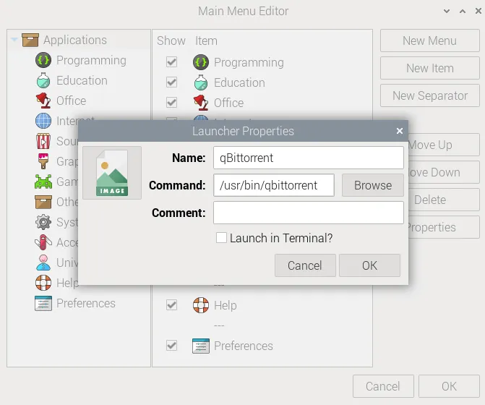Click Move Down button

(444, 172)
